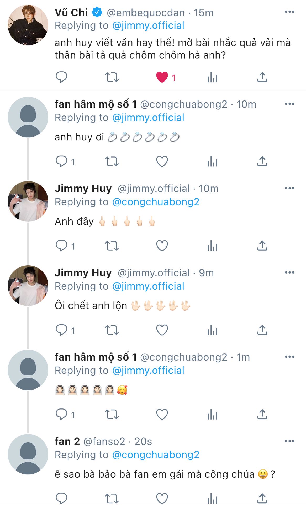Screen dimensions: 306x505
Task: Share the 'Ôi chết anh lộn' tweet
Action: point(262,330)
